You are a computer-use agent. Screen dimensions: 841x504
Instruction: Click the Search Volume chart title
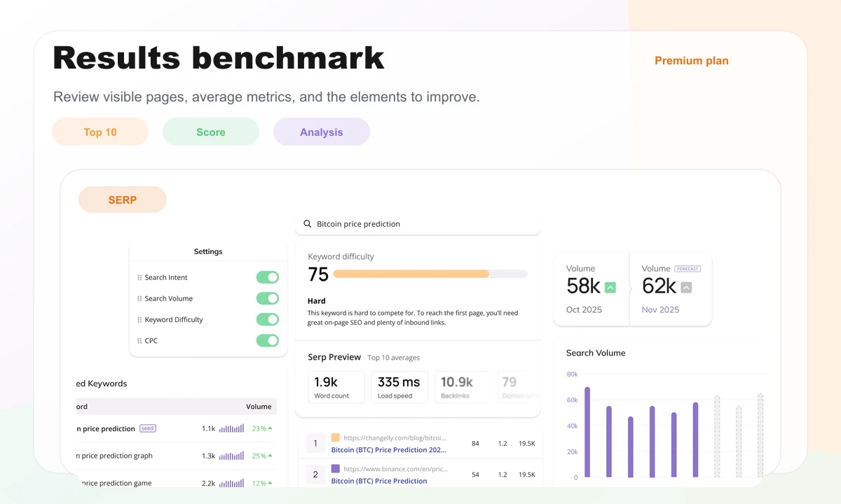point(596,353)
